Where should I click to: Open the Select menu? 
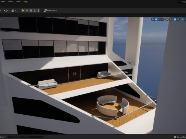11,2
